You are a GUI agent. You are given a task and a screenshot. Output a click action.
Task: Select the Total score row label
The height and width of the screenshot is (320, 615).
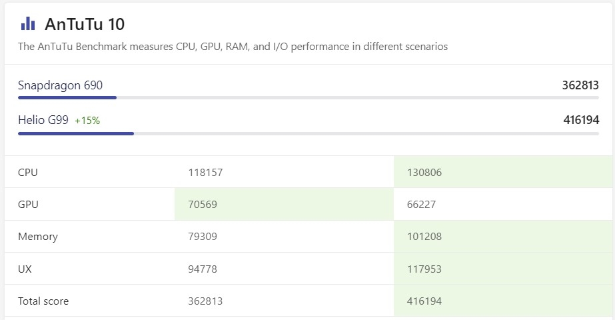(x=43, y=301)
